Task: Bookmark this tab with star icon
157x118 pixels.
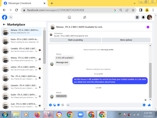Action: [133, 10]
